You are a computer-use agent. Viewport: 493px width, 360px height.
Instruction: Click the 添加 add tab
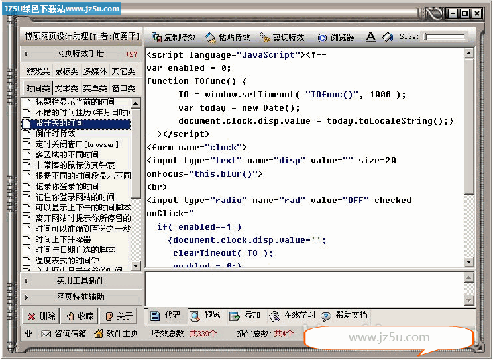tap(245, 316)
